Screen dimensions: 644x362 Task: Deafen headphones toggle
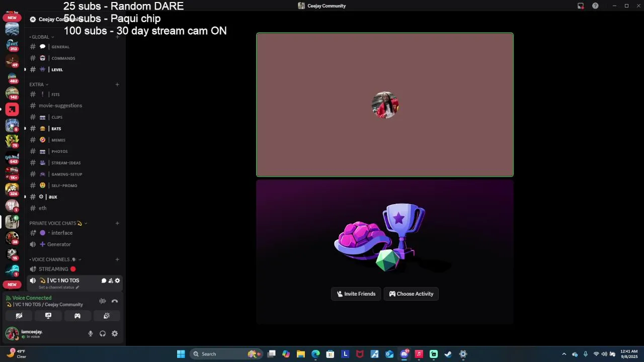click(x=103, y=333)
